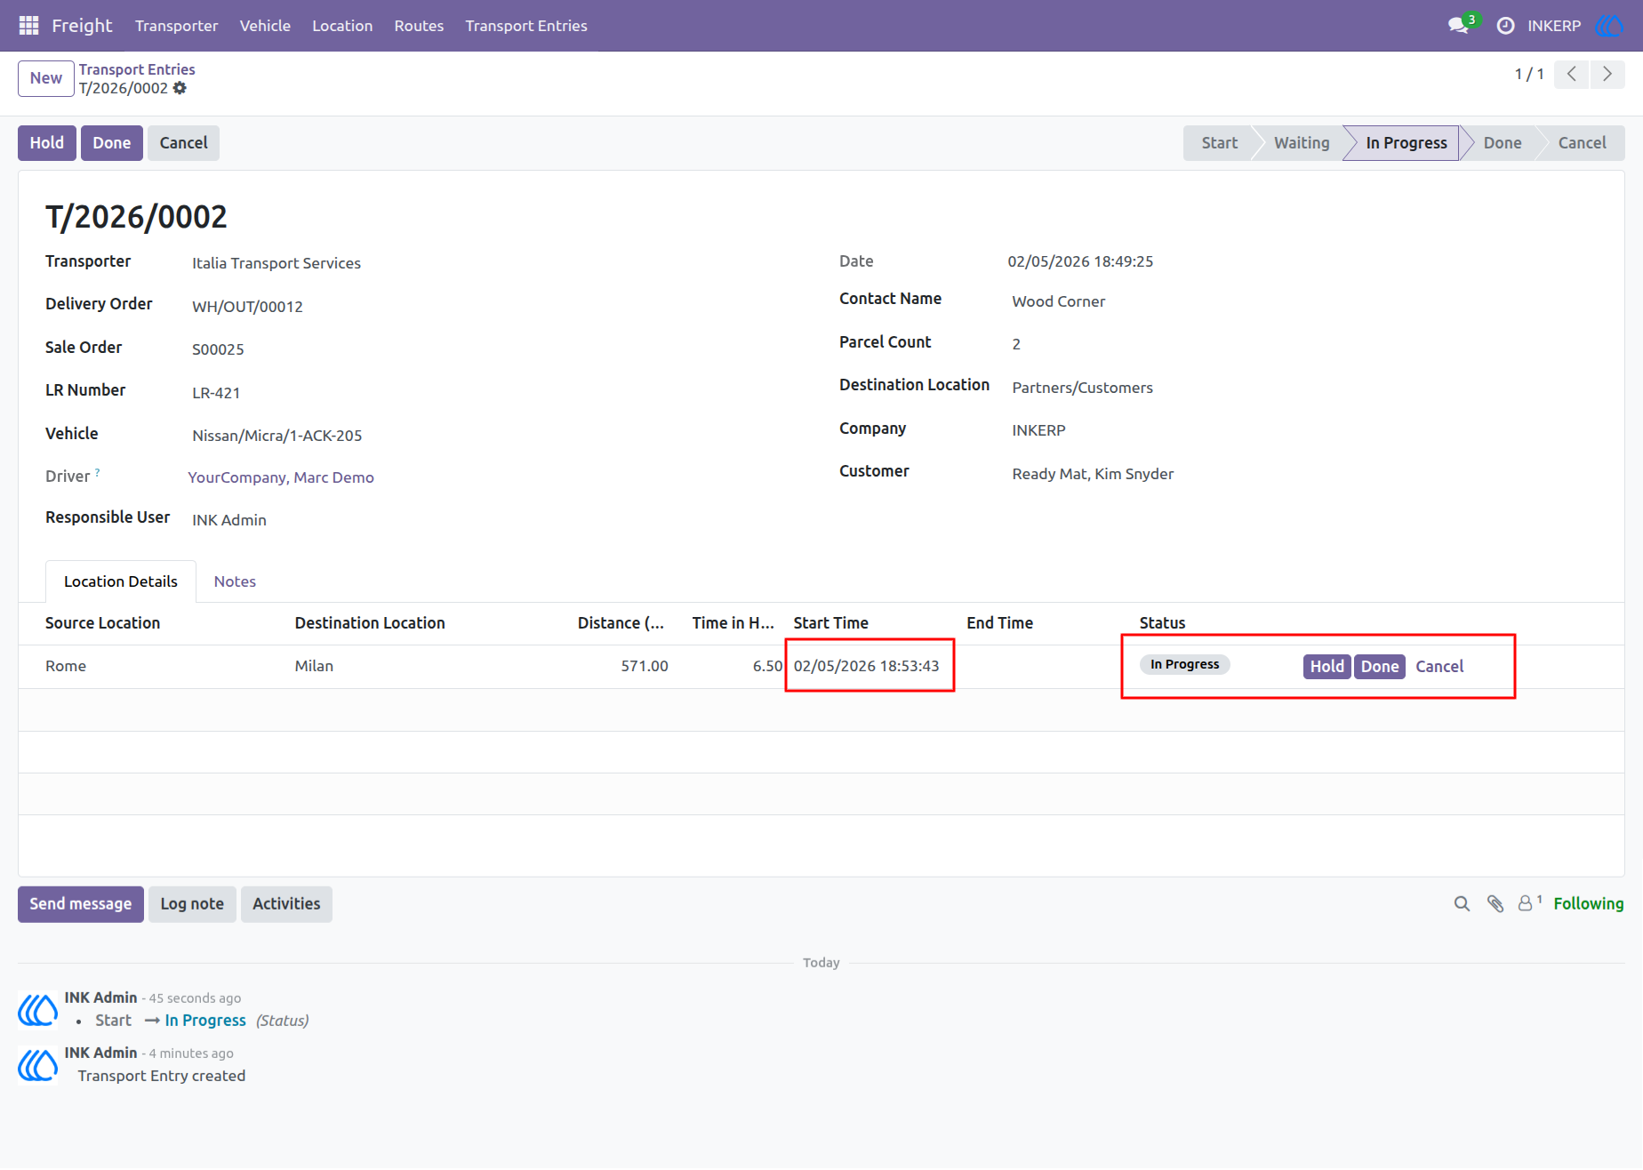The image size is (1643, 1170).
Task: Click Send message button
Action: pyautogui.click(x=81, y=904)
